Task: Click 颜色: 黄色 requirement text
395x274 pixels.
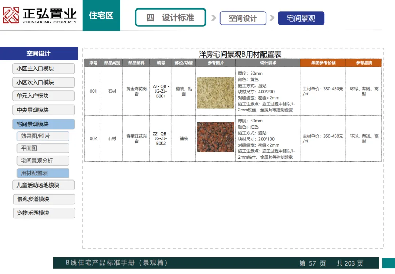Action: coord(248,79)
